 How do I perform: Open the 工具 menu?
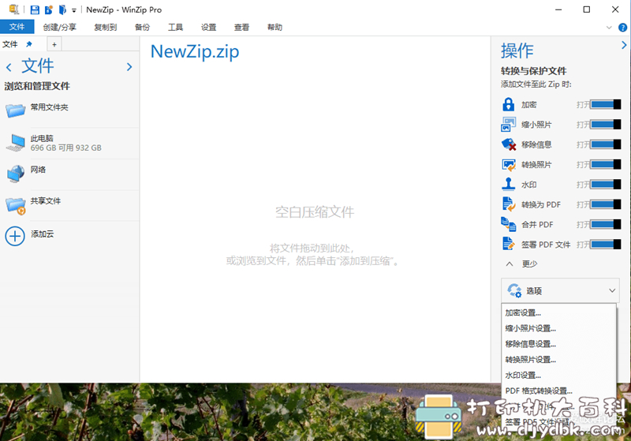pos(175,27)
